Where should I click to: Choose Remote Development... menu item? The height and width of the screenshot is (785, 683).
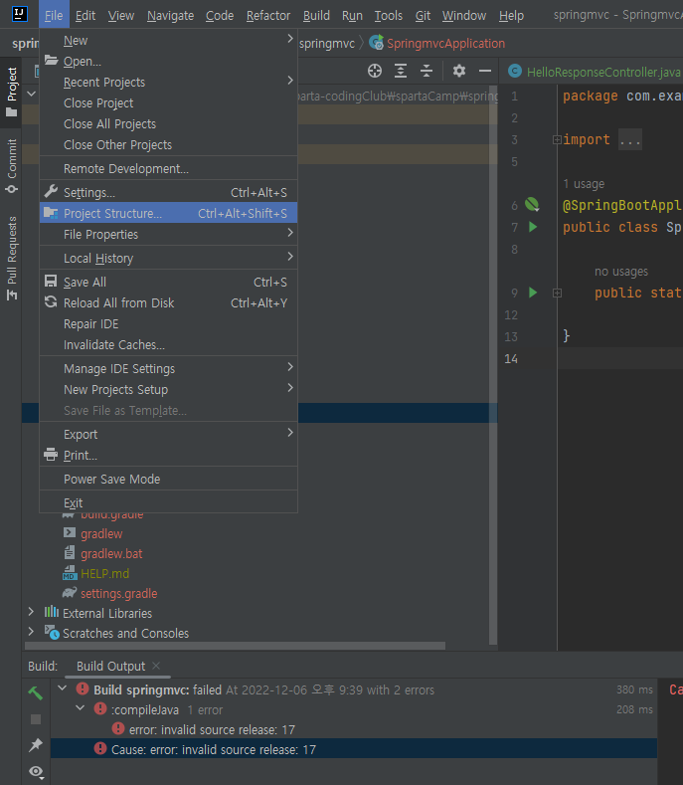tap(168, 168)
